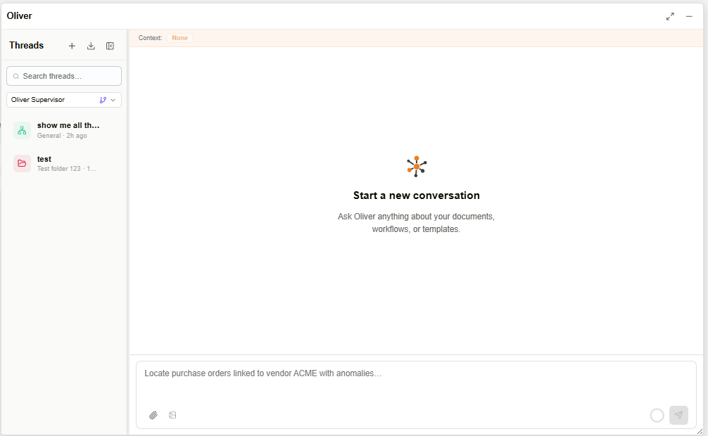Minimize the Oliver panel
The height and width of the screenshot is (436, 708).
[x=689, y=16]
